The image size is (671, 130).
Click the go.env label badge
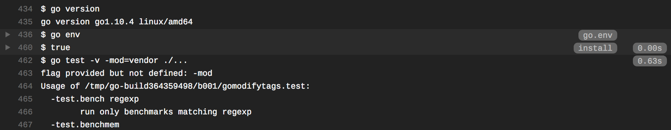(598, 35)
